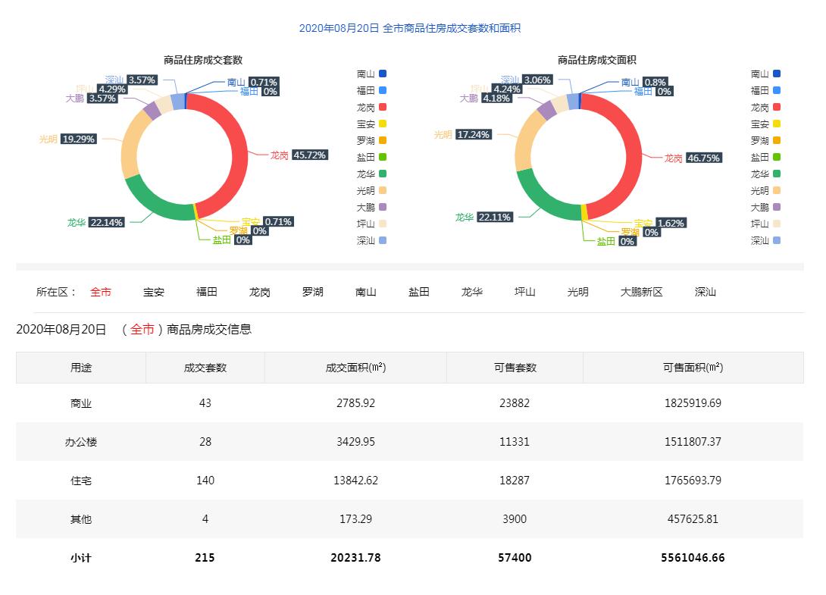826x595 pixels.
Task: Click 龙华 green legend marker in 成交面积 chart
Action: 777,174
